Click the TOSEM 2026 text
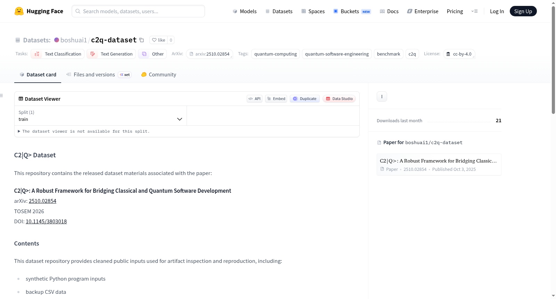The width and height of the screenshot is (556, 299). tap(29, 211)
